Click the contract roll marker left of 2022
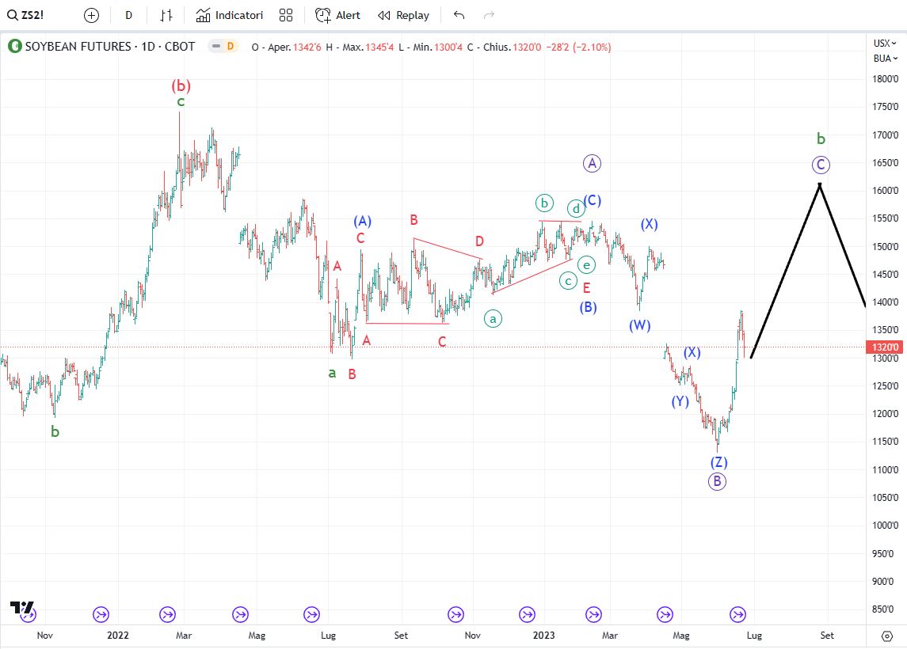The image size is (907, 649). click(x=101, y=614)
